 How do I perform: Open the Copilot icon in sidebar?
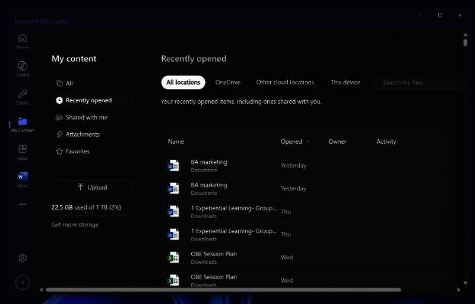click(22, 68)
